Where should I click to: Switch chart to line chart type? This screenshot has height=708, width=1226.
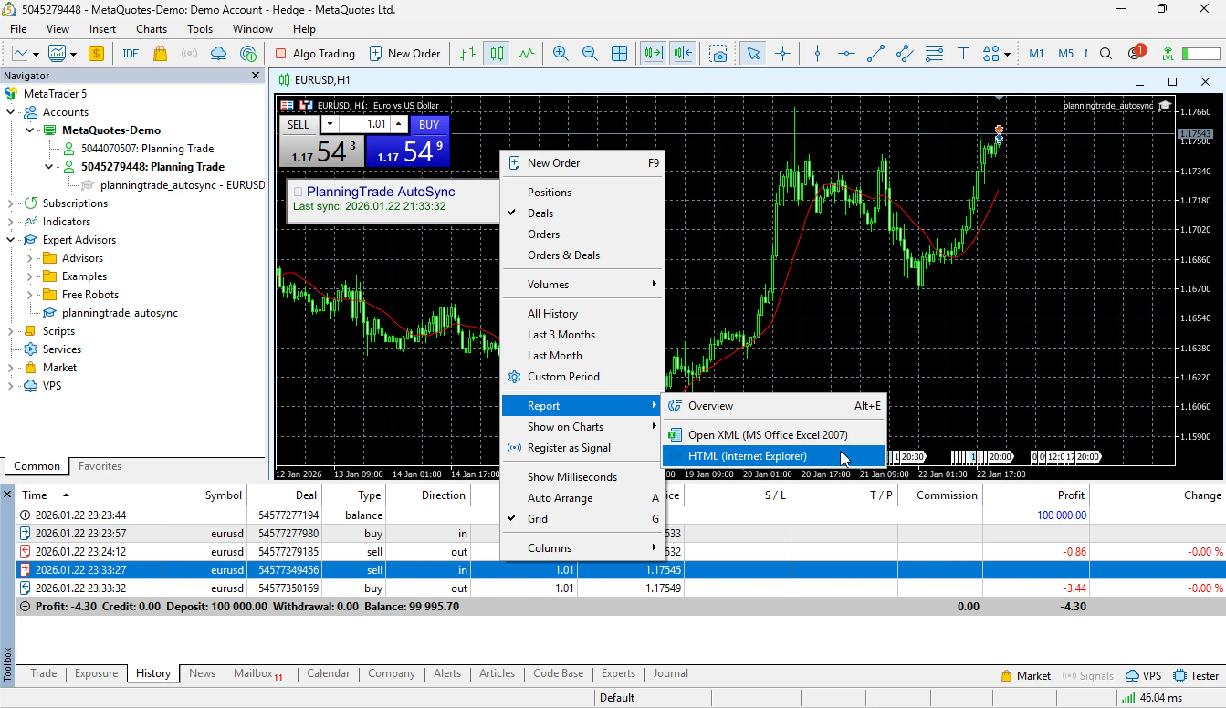526,53
